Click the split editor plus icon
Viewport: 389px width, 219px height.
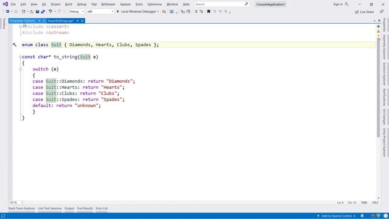[x=378, y=26]
